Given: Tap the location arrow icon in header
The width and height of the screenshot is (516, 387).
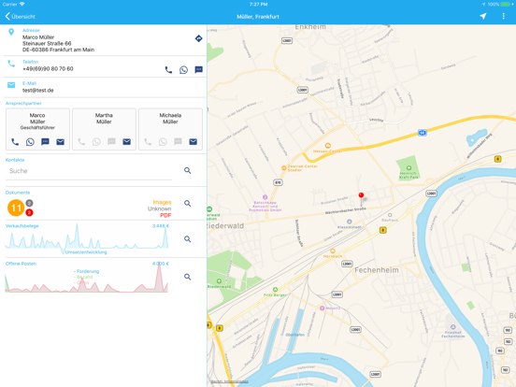Looking at the screenshot, I should pyautogui.click(x=482, y=16).
